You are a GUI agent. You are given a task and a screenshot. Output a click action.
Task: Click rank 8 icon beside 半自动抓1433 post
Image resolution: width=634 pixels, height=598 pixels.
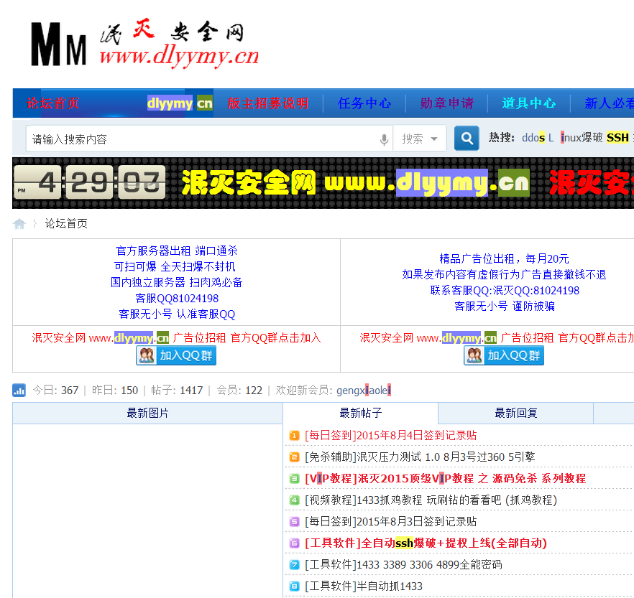point(294,586)
